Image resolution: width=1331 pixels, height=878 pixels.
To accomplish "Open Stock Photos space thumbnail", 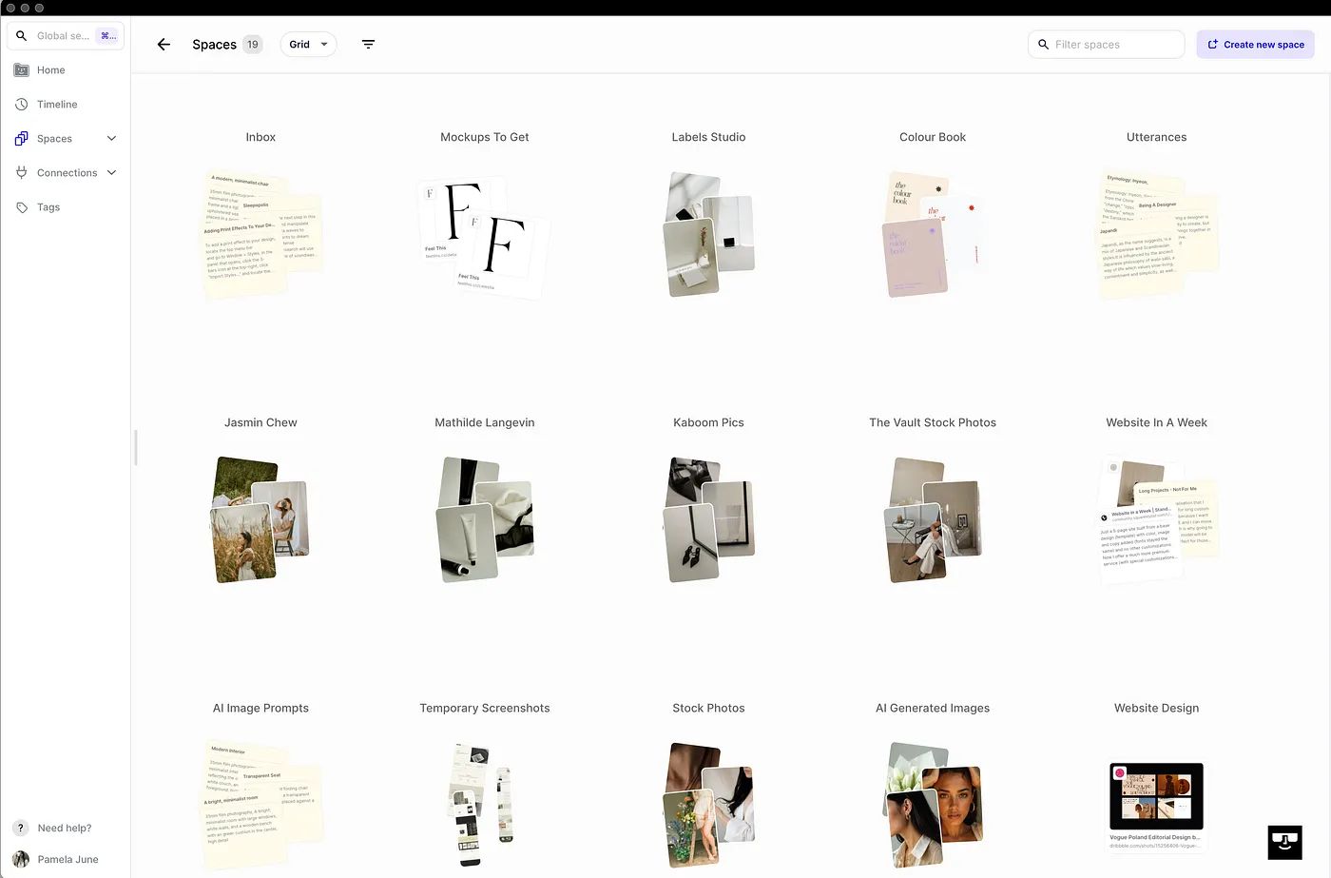I will point(709,805).
